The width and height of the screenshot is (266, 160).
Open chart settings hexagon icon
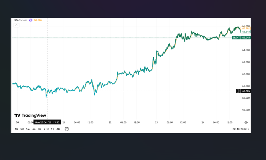pyautogui.click(x=246, y=122)
